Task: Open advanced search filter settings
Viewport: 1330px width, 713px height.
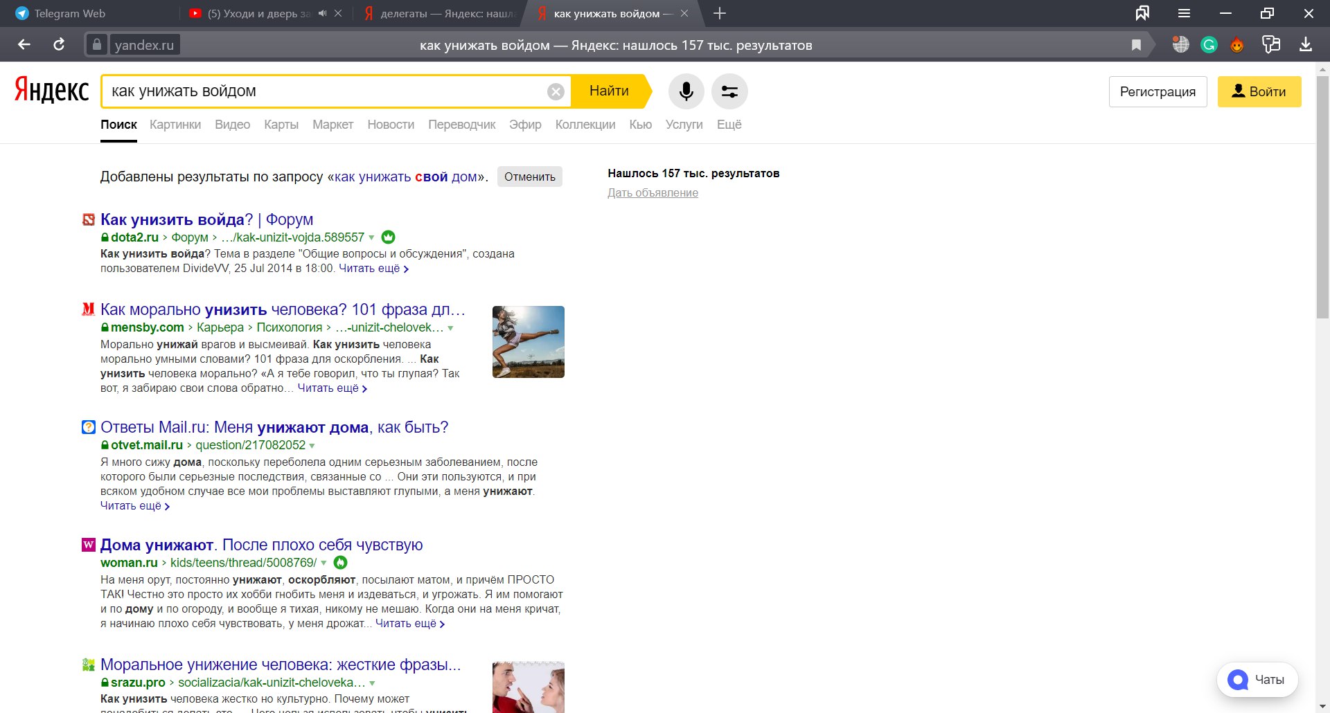Action: pos(729,91)
